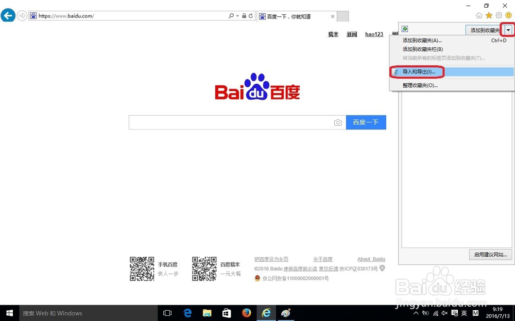Open the Home page icon
This screenshot has height=321, width=515.
point(479,15)
